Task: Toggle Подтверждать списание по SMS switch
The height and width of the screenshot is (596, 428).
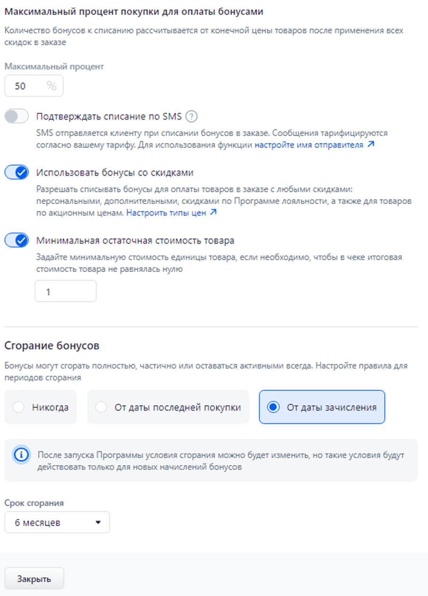Action: pyautogui.click(x=17, y=116)
